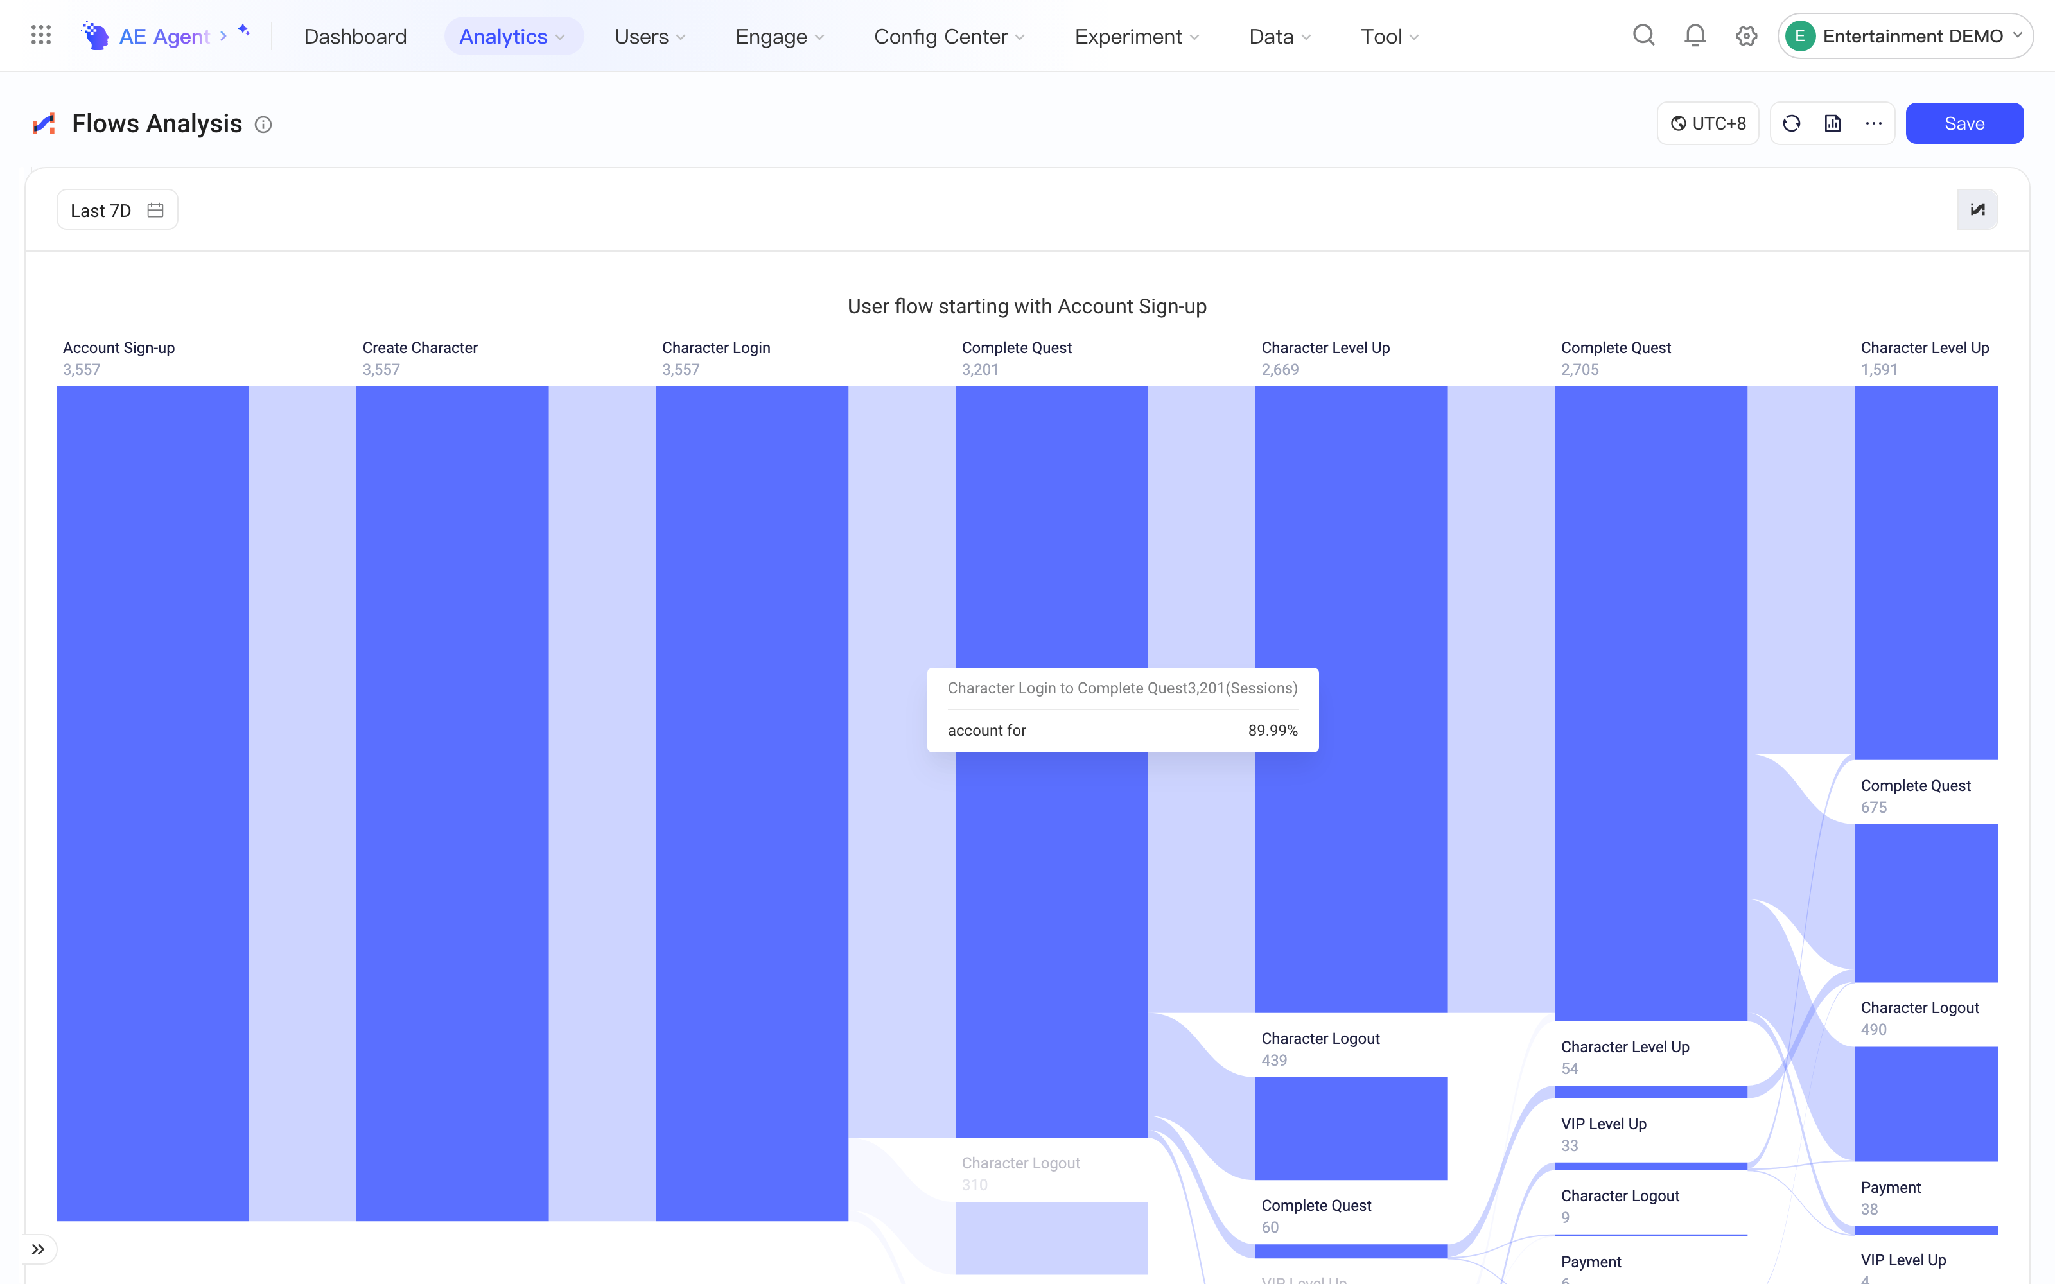Open the Analytics dropdown menu
The height and width of the screenshot is (1284, 2055).
click(513, 37)
